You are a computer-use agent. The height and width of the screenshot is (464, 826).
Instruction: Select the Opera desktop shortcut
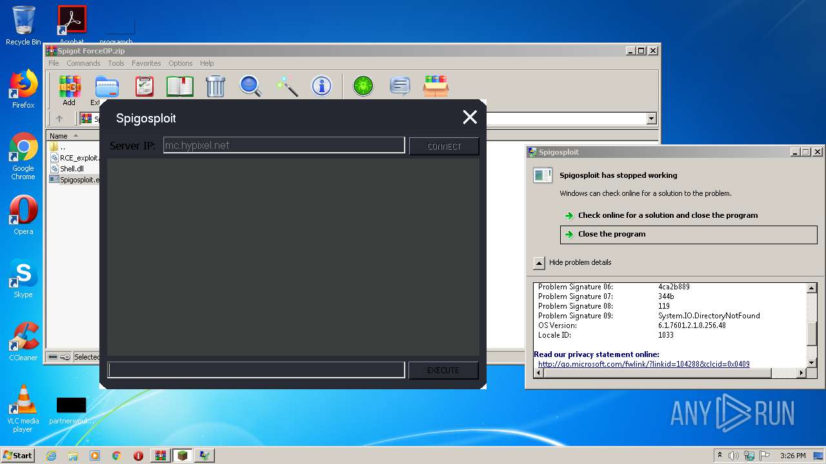point(23,215)
